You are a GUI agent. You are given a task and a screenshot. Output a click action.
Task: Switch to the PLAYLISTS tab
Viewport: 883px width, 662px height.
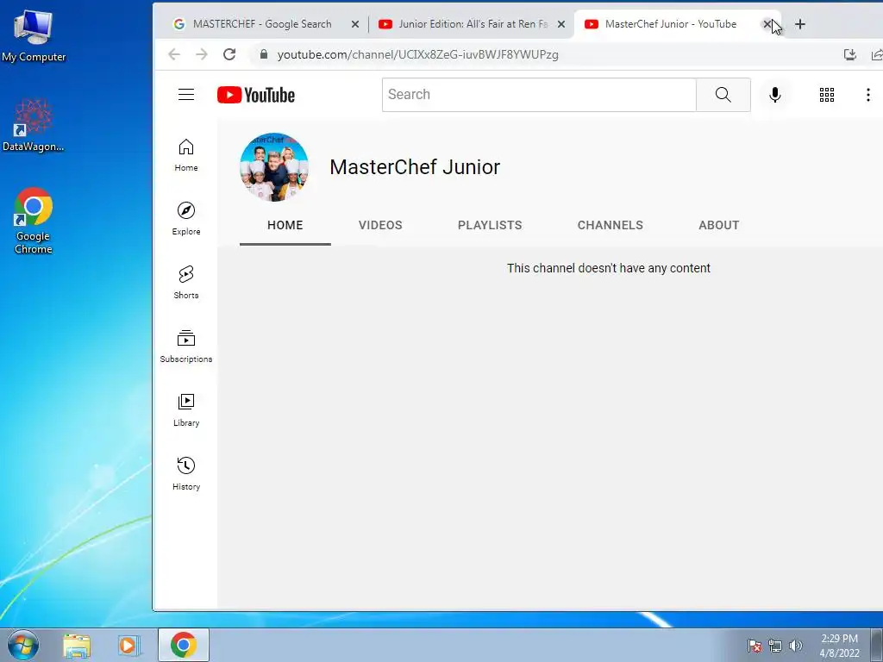click(490, 225)
